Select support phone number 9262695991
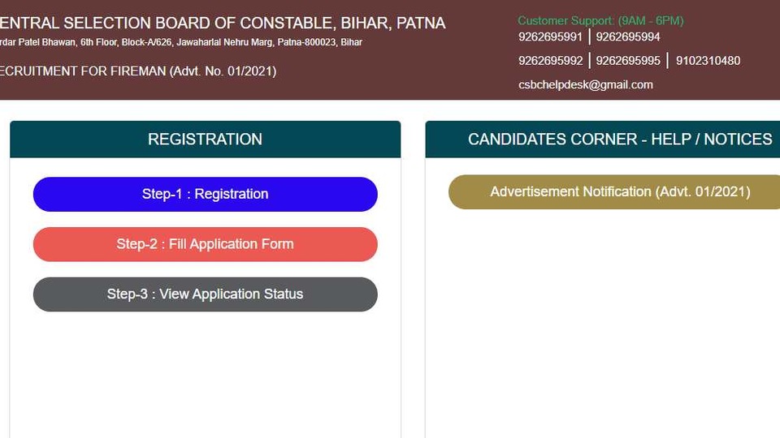780x438 pixels. click(550, 36)
